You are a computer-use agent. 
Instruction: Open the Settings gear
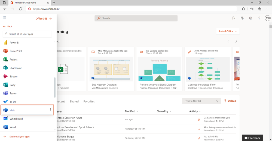(x=251, y=18)
